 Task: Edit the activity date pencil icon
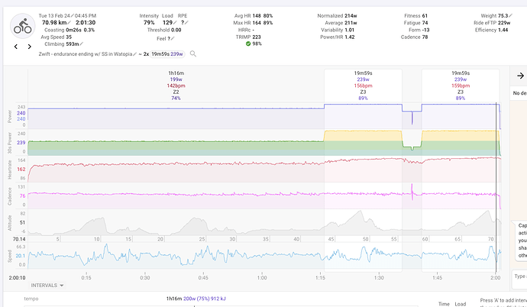[x=73, y=16]
